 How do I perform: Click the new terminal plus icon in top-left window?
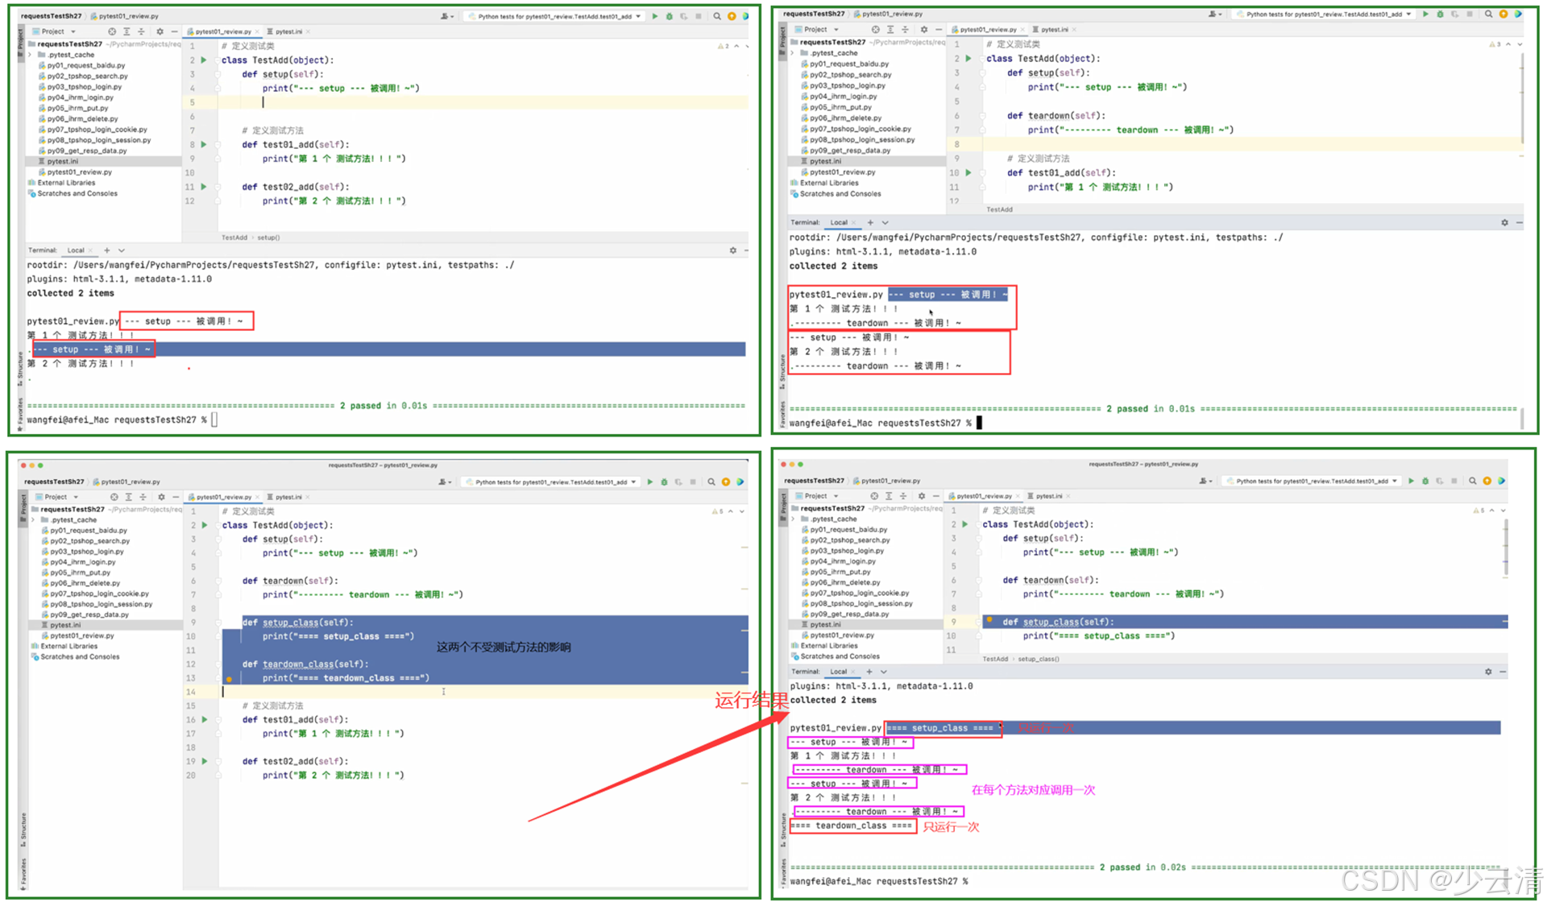tap(106, 250)
